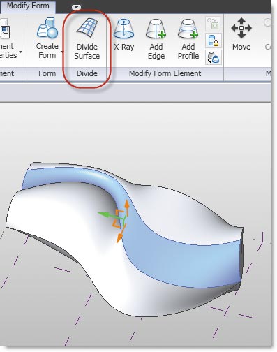This screenshot has width=277, height=352.
Task: Click the Divide panel title
Action: tap(87, 73)
